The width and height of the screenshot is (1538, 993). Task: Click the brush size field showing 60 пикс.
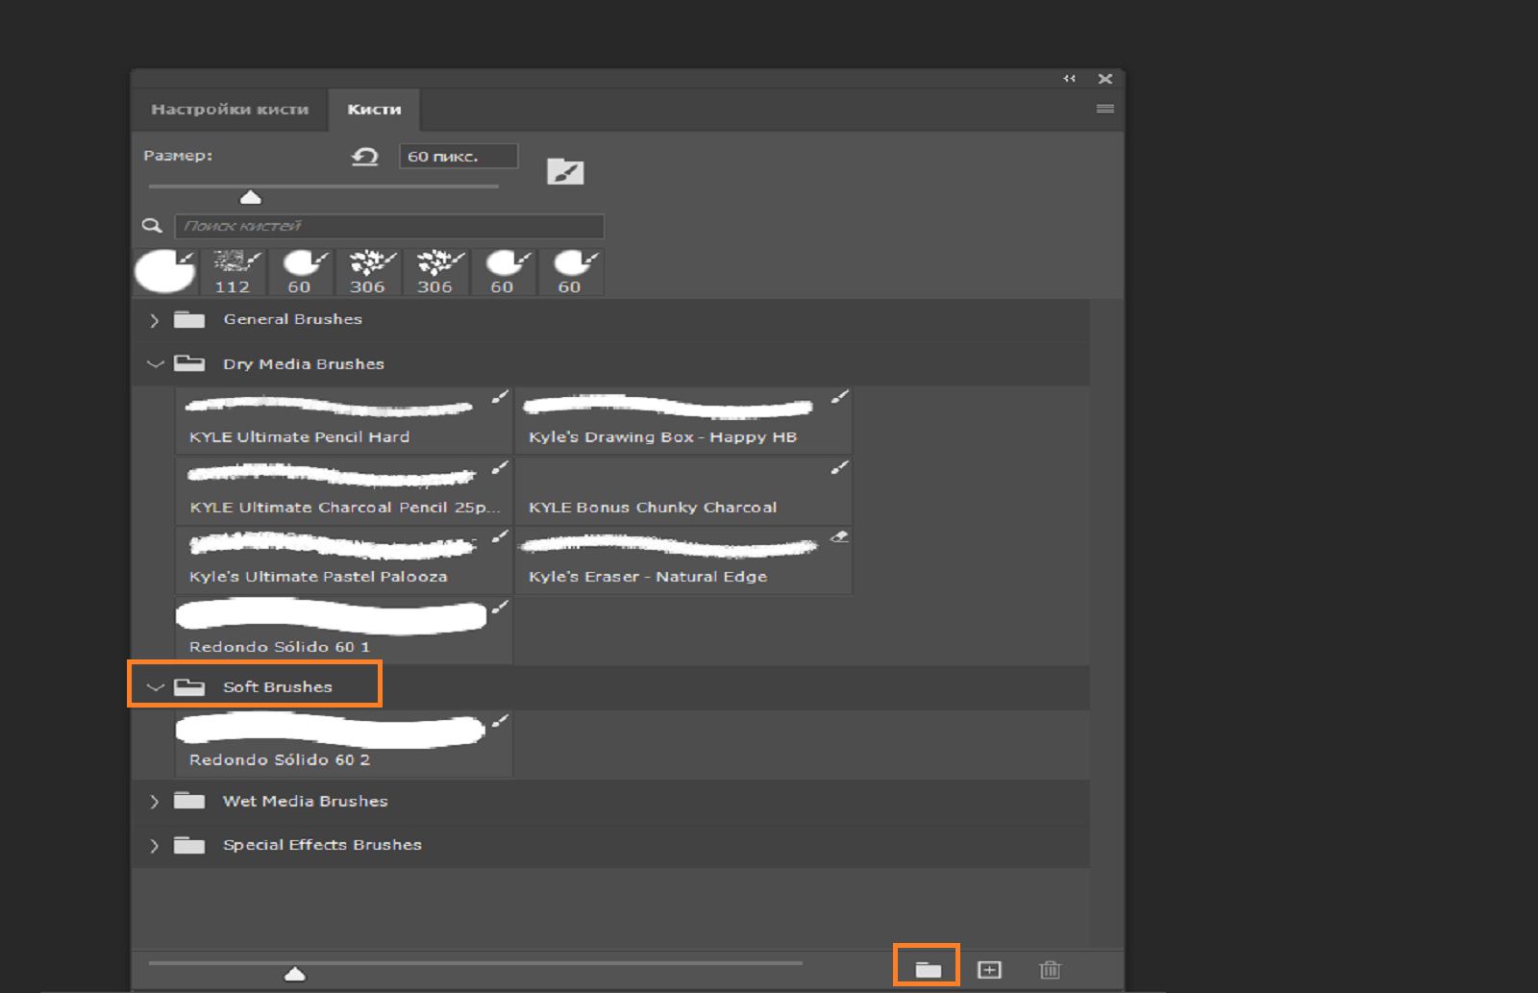click(x=459, y=157)
